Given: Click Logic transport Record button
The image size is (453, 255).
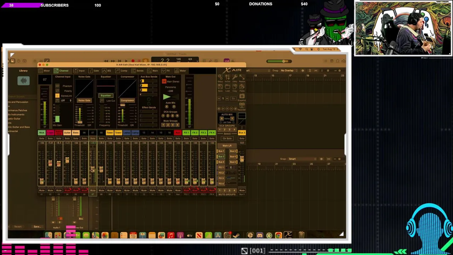Looking at the screenshot, I should pyautogui.click(x=133, y=61).
